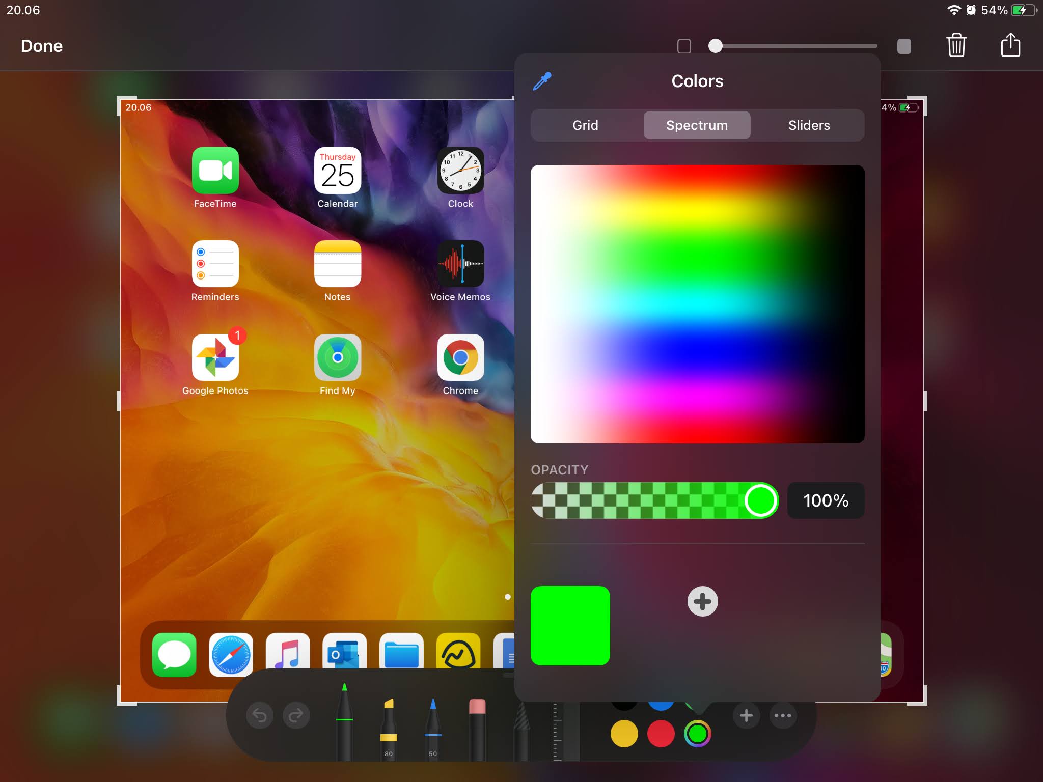Switch to the Sliders tab

[809, 125]
